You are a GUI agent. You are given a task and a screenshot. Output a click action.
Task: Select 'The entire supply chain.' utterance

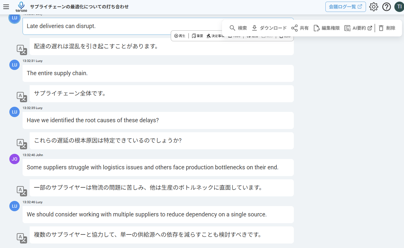158,73
